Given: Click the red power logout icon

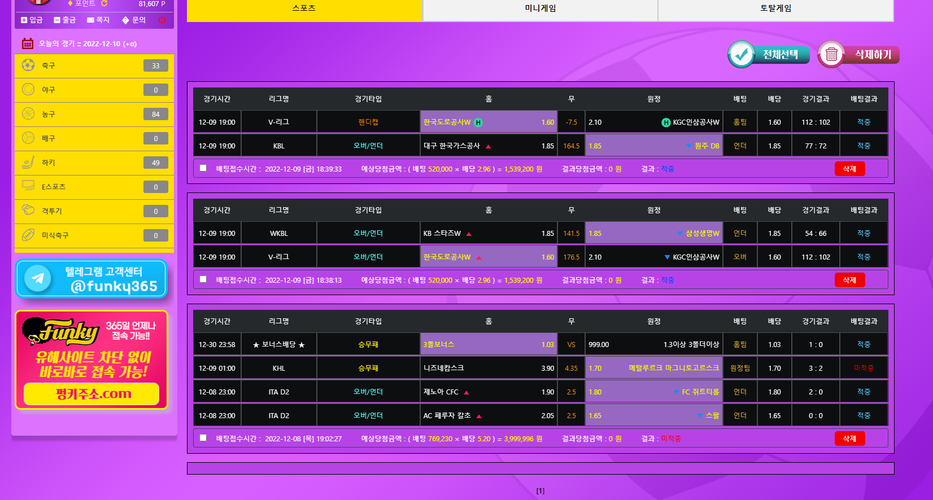Looking at the screenshot, I should point(162,20).
